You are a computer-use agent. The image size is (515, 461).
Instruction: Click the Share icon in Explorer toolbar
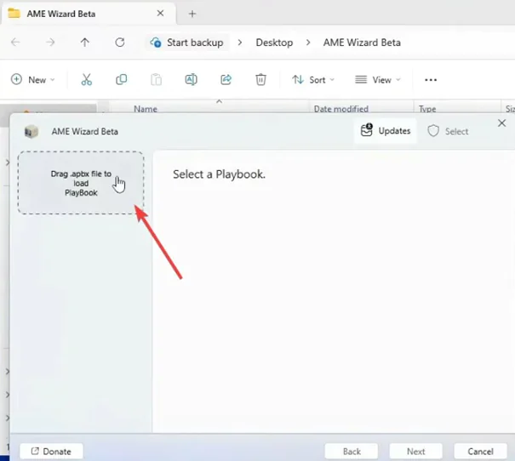pyautogui.click(x=226, y=80)
